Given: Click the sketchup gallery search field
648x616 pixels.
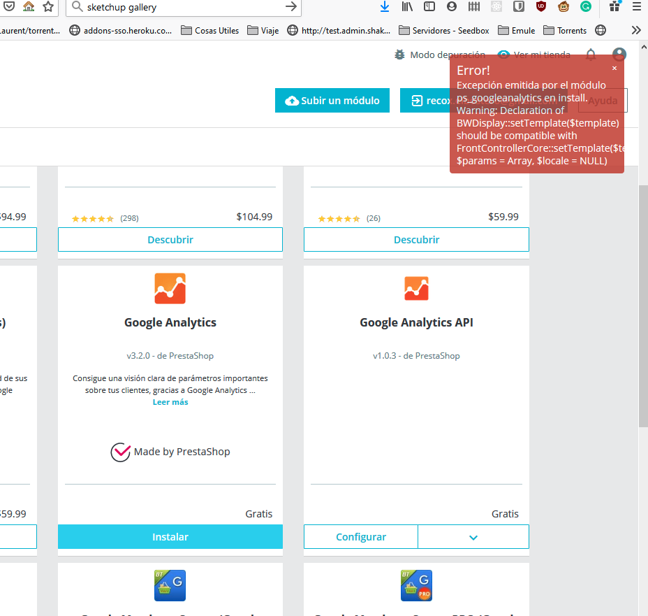Looking at the screenshot, I should coord(184,7).
